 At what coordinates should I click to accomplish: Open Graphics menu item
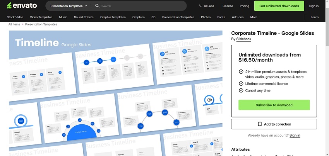(138, 17)
